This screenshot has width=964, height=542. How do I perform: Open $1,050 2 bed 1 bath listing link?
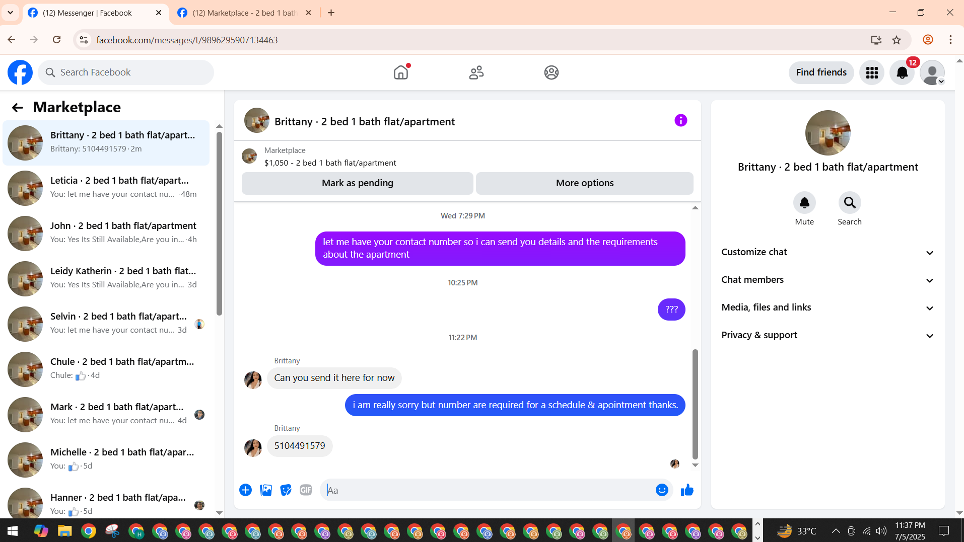pos(330,163)
